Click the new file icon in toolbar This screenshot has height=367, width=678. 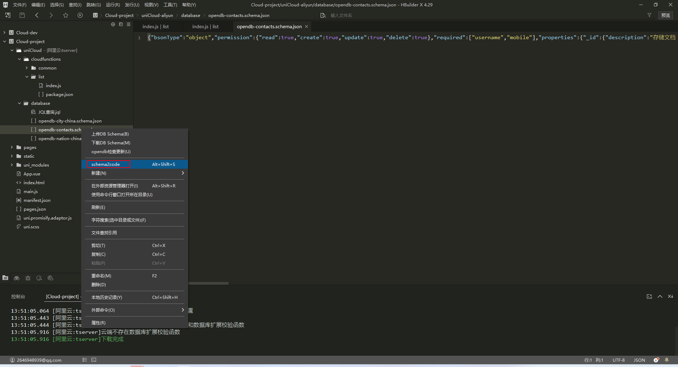(x=8, y=15)
